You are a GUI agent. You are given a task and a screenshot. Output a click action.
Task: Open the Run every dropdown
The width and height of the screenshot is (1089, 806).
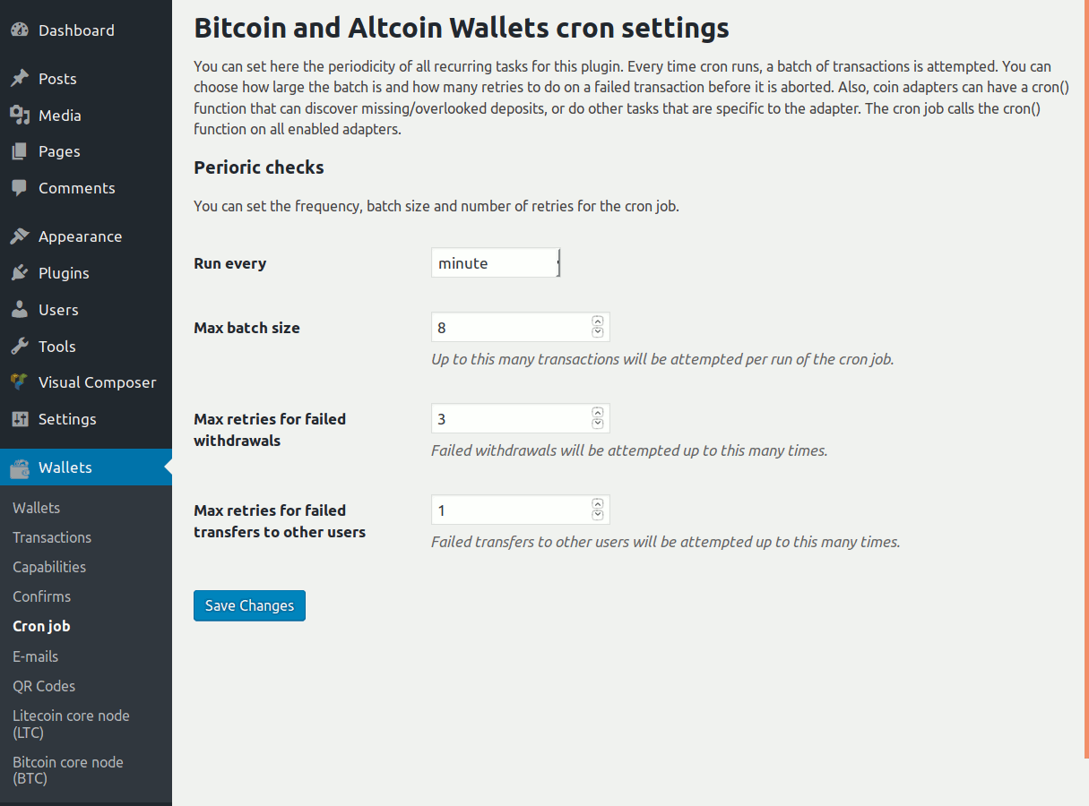[496, 263]
